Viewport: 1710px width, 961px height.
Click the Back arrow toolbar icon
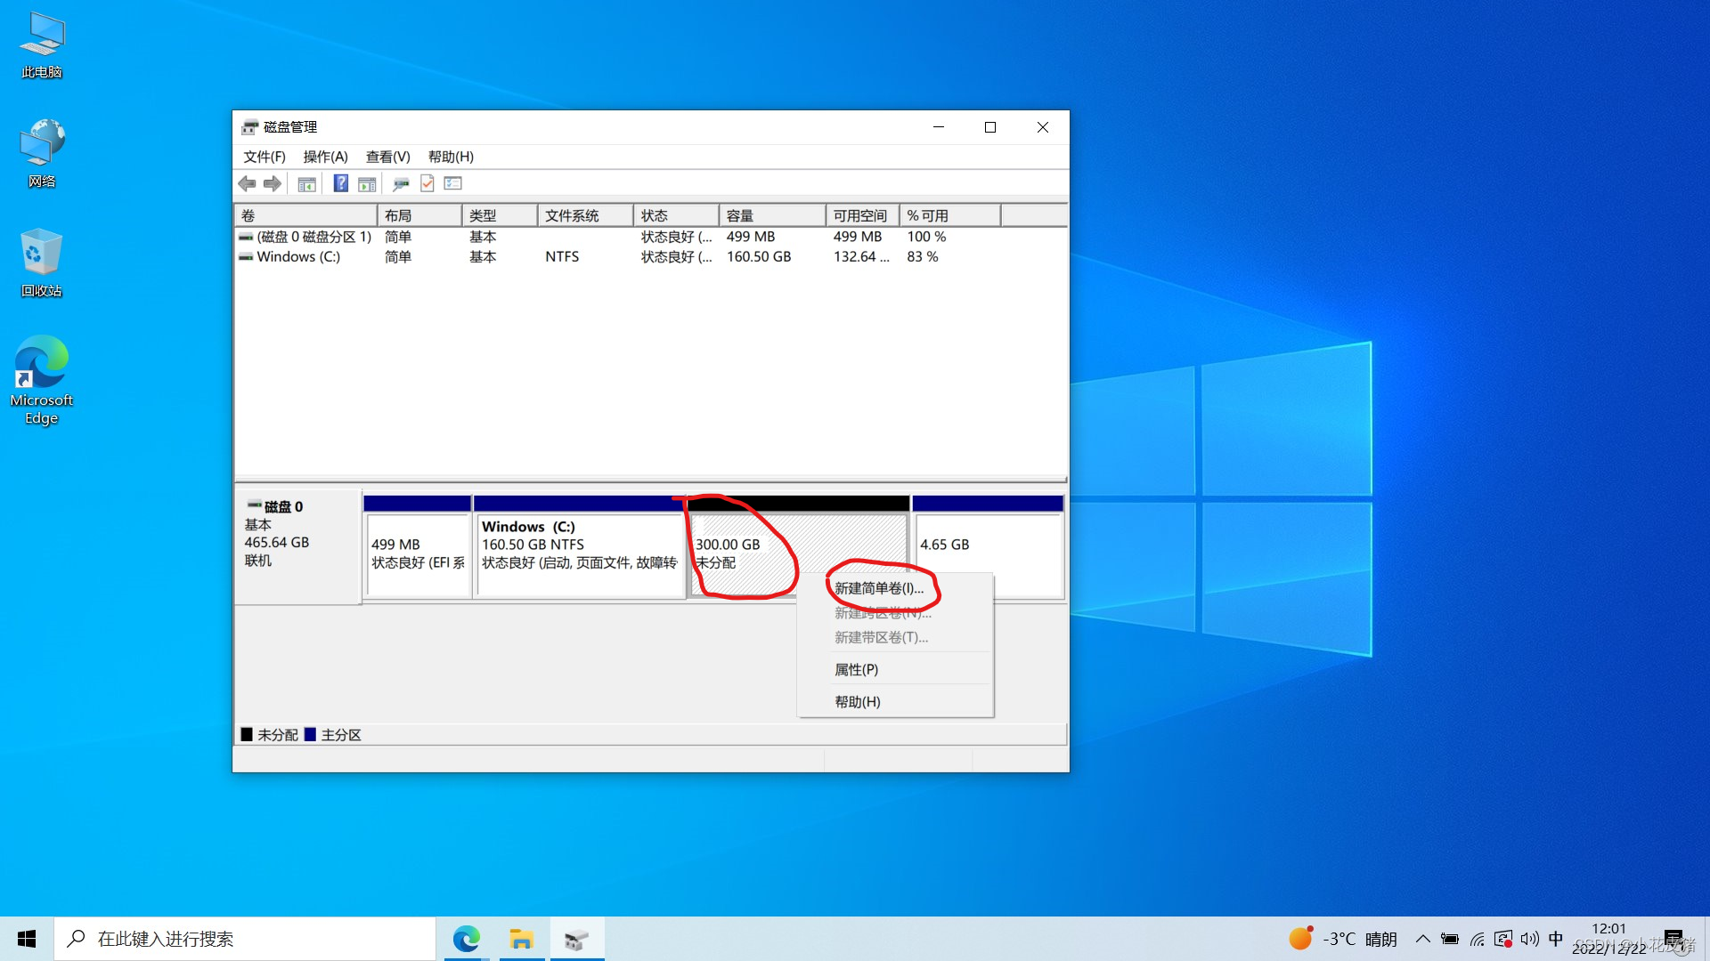pyautogui.click(x=247, y=183)
